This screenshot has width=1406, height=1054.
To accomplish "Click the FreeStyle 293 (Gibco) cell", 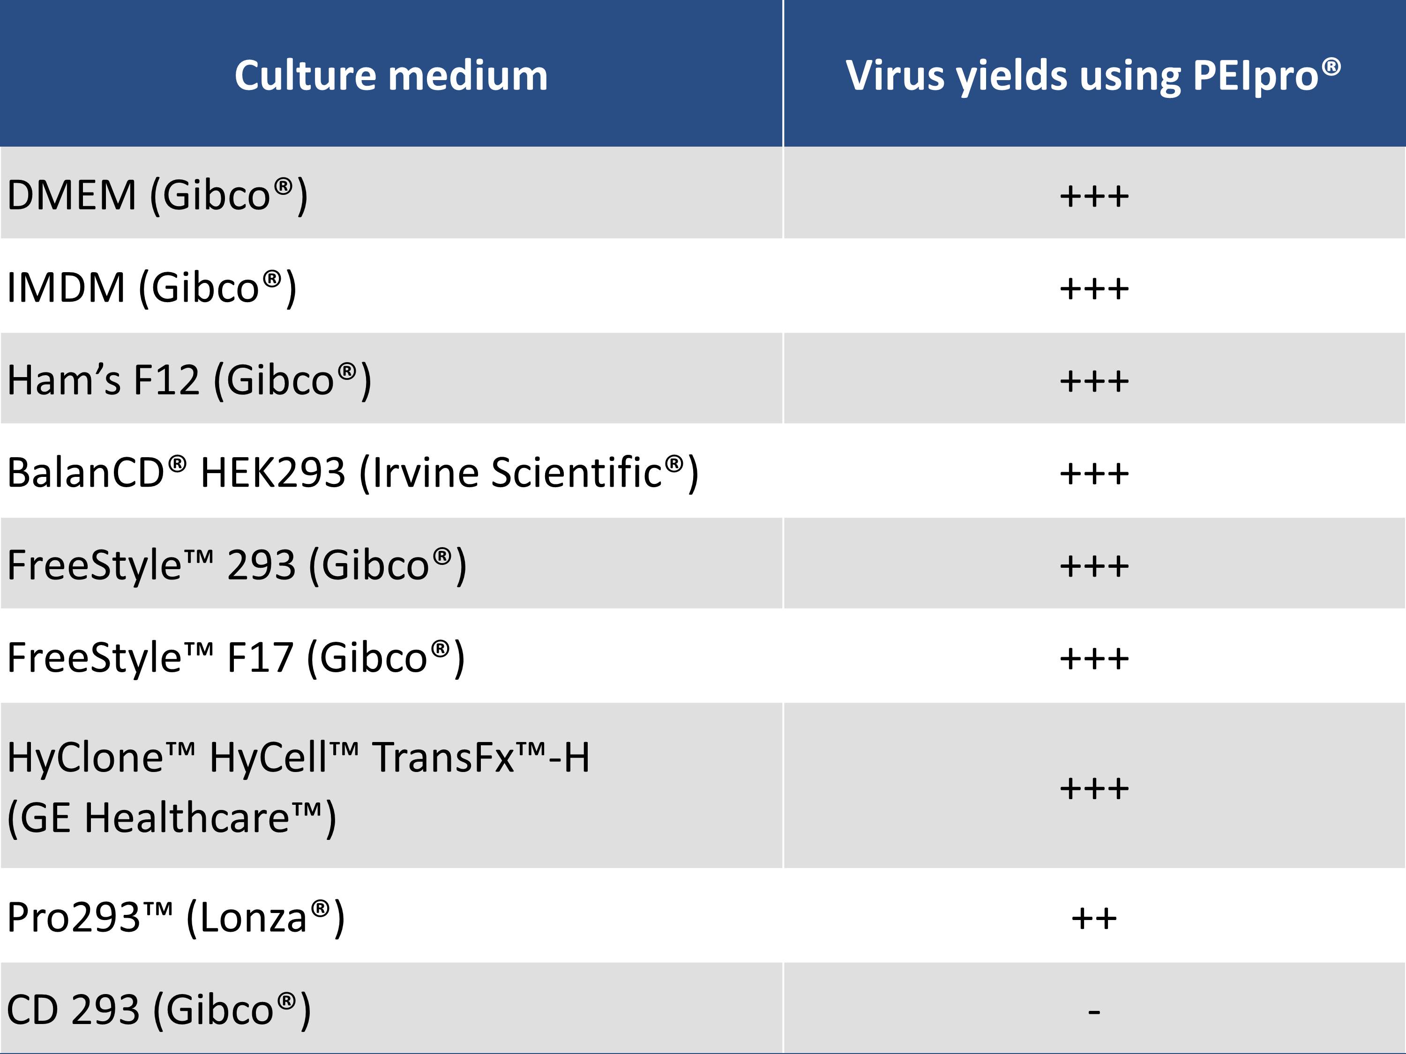I will [237, 564].
